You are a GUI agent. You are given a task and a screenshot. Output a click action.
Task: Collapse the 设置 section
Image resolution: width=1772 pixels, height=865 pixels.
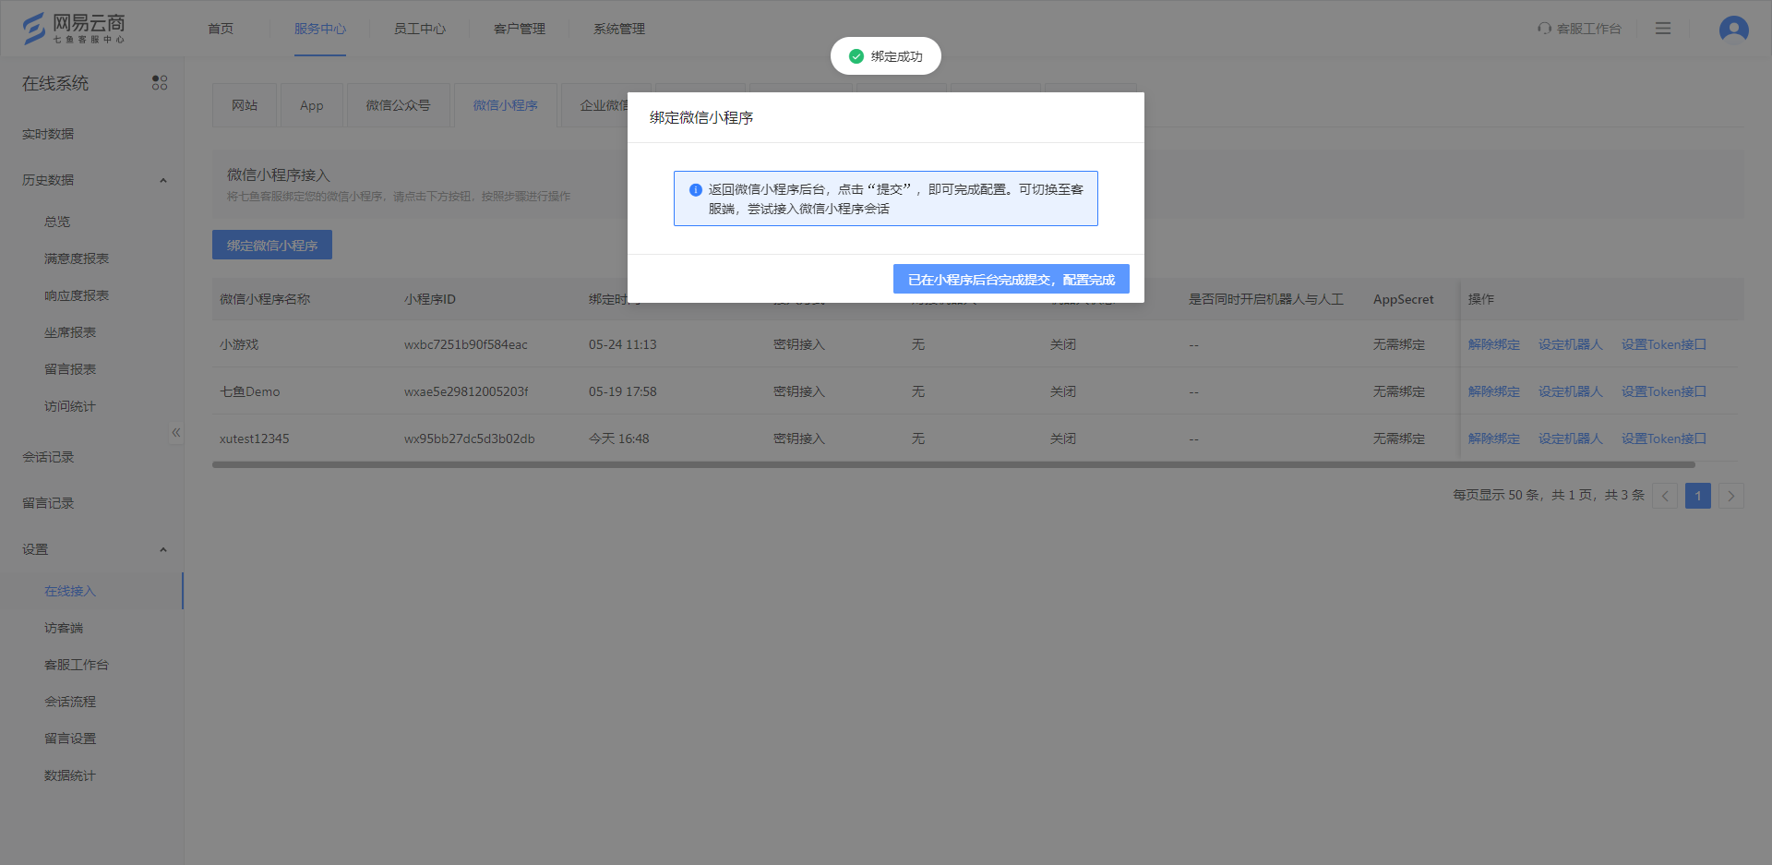pyautogui.click(x=163, y=549)
